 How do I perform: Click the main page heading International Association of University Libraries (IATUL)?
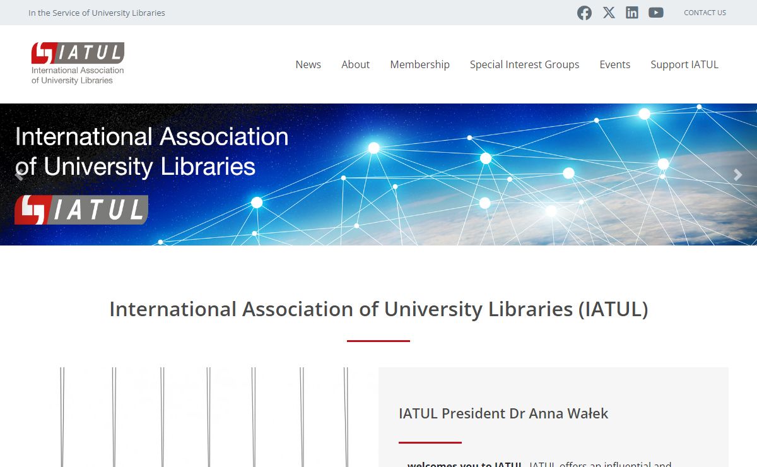coord(378,309)
